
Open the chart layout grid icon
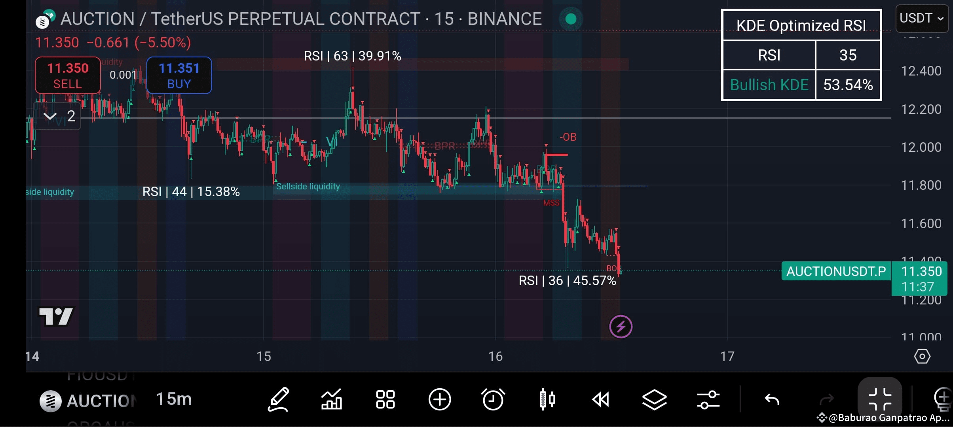[385, 399]
